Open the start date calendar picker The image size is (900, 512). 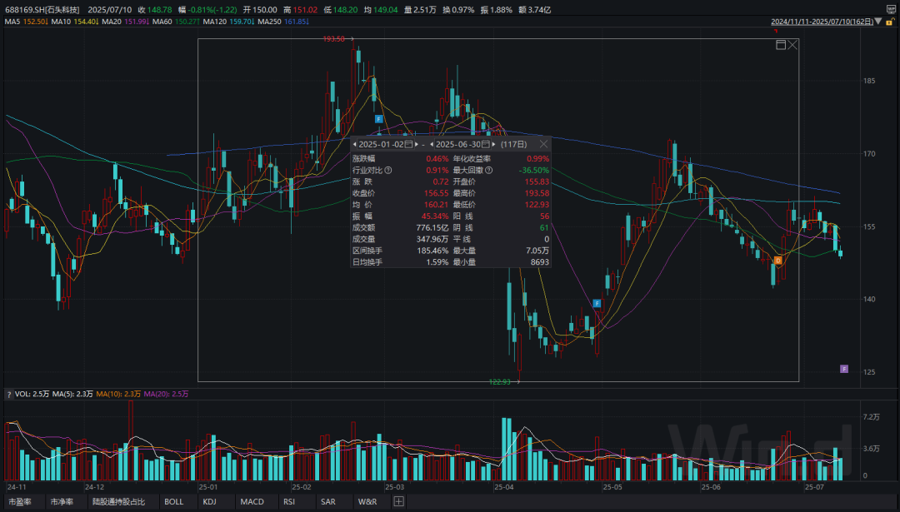click(x=408, y=144)
